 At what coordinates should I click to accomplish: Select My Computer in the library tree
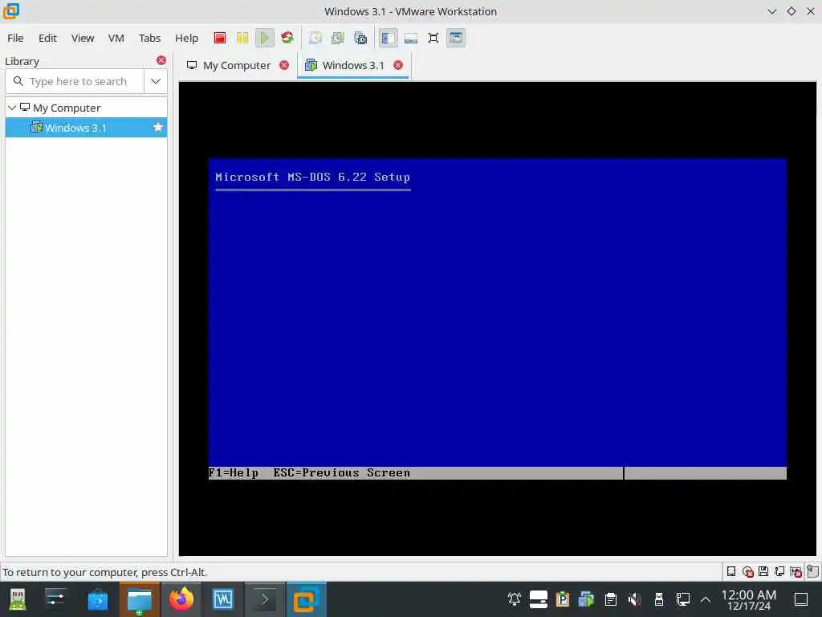pos(67,108)
